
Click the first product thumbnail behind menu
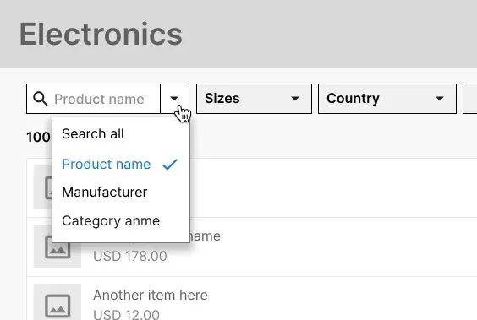tap(43, 187)
